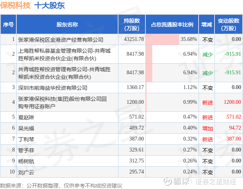
Task: Click the 295.74 shares value
Action: tap(137, 172)
